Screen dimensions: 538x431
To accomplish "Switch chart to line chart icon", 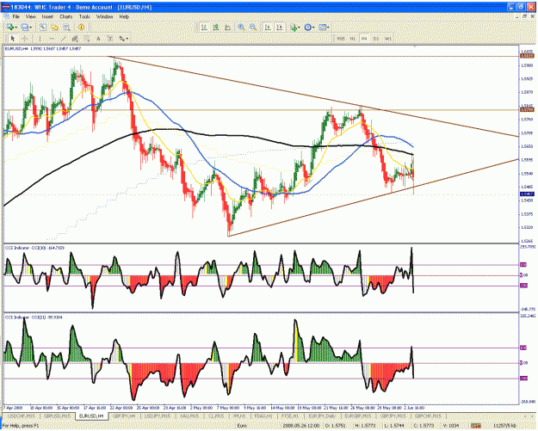I will pyautogui.click(x=227, y=27).
